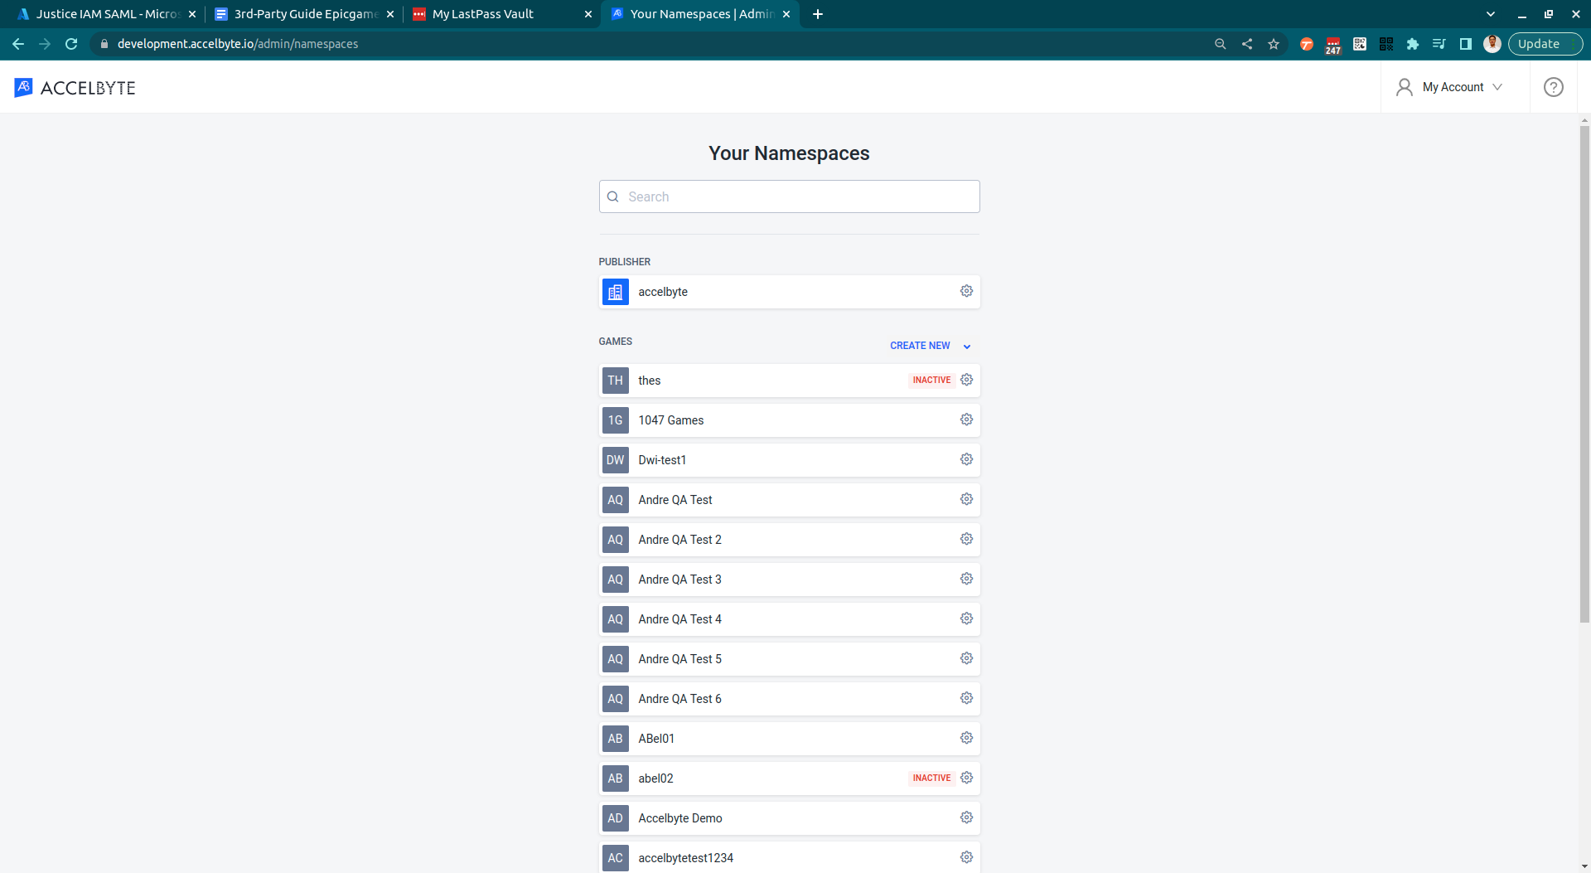Screen dimensions: 1591x873
Task: Open settings gear for Andre QA Test 3
Action: 966,579
